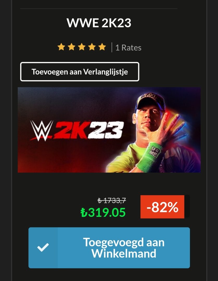Click the struck-through ₺1733,7 original price

coord(112,200)
